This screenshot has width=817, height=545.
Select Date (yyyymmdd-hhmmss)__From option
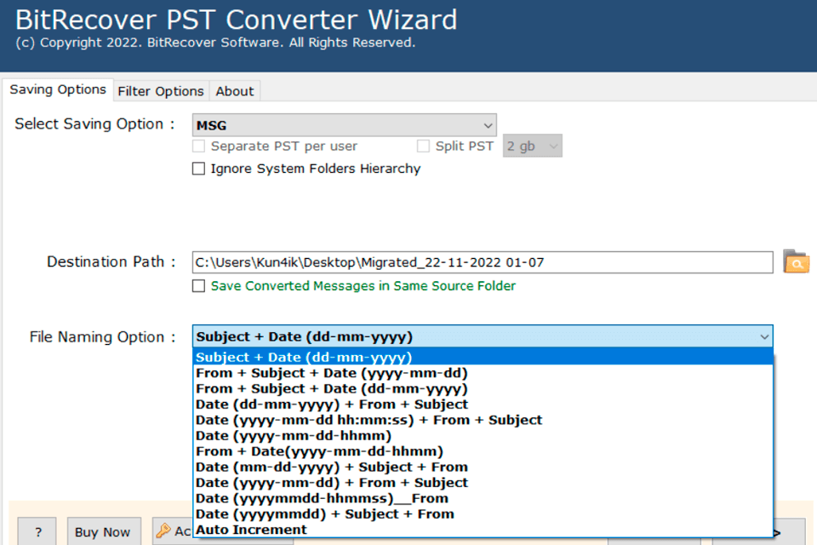pyautogui.click(x=483, y=498)
